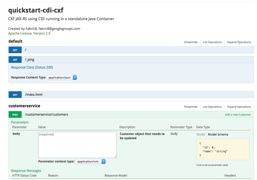Click the POST badge for customers

15,115
